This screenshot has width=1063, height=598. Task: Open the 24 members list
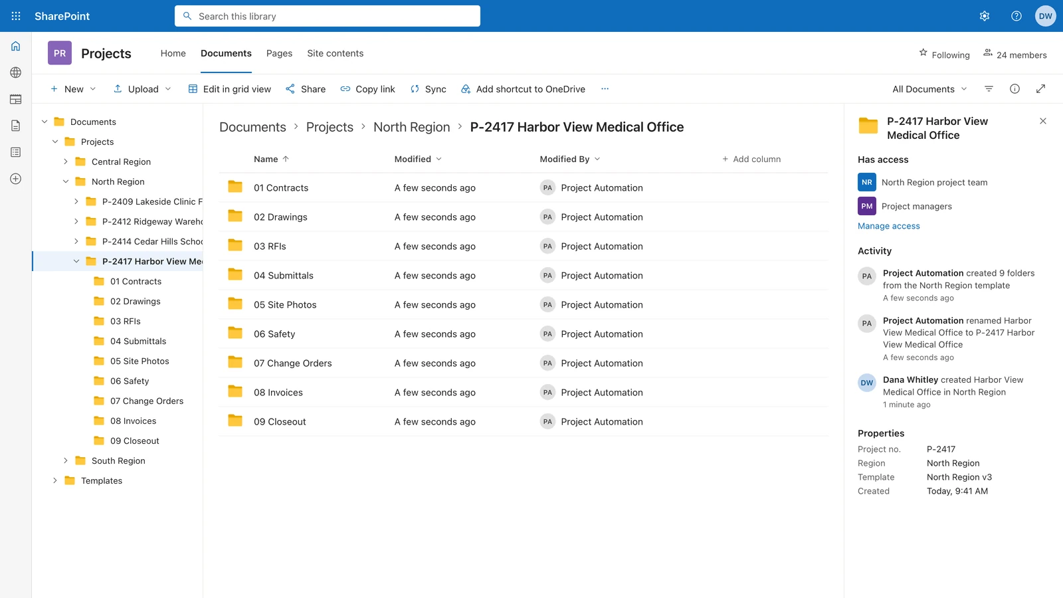pos(1015,54)
